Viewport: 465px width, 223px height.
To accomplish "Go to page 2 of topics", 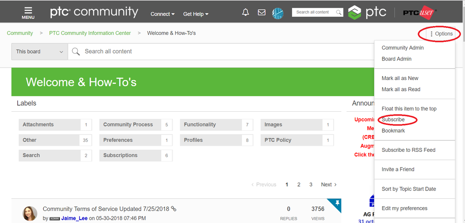I will coord(299,184).
